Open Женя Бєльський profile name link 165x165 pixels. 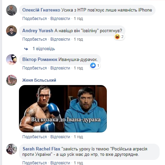click(x=39, y=80)
